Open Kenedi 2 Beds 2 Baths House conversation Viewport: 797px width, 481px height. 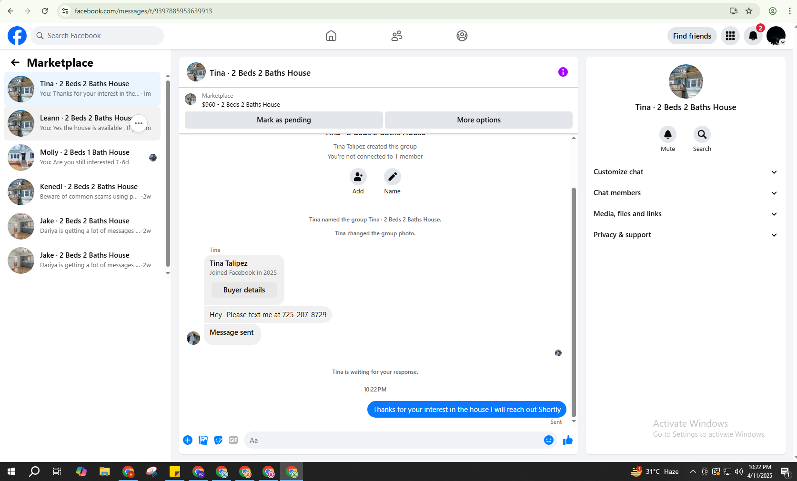pyautogui.click(x=82, y=192)
